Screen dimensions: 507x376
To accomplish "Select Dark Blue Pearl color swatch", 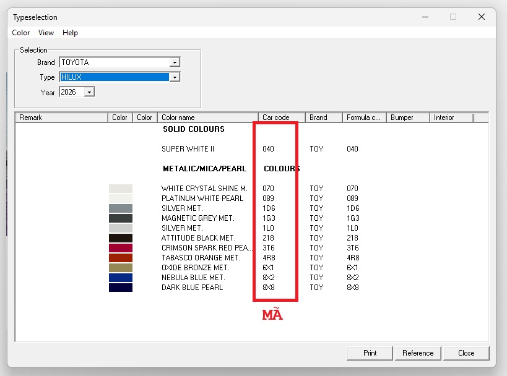I will pos(121,288).
